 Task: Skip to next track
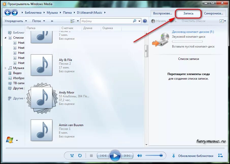tap(127, 156)
